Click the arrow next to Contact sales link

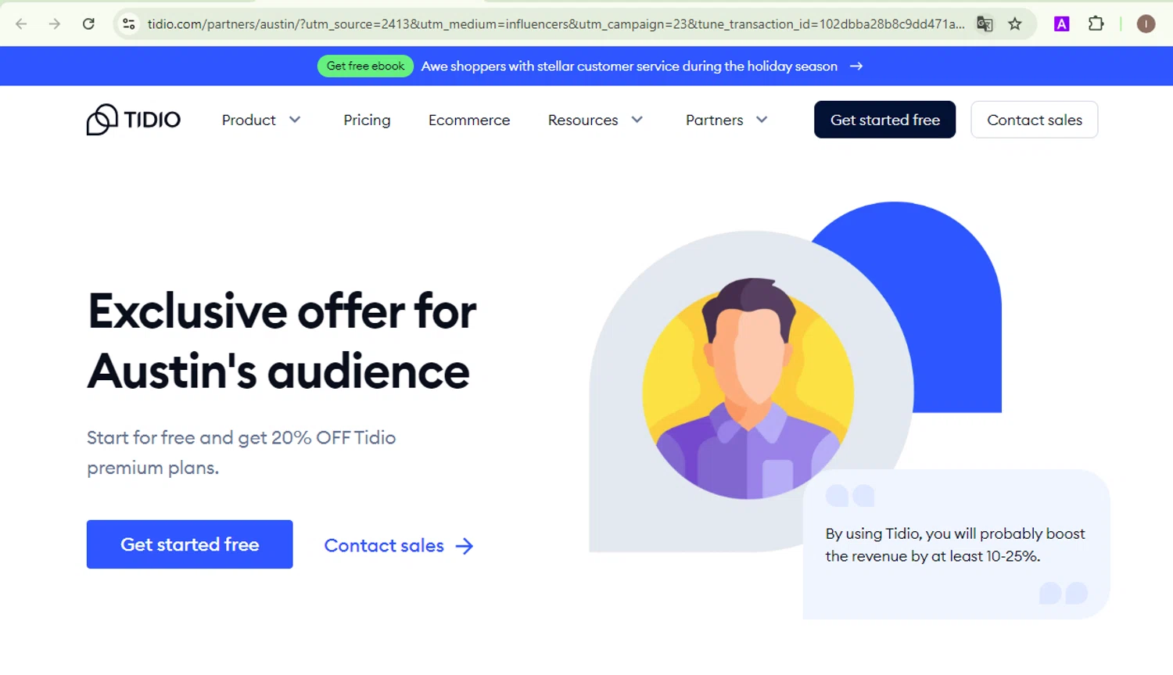click(x=465, y=546)
